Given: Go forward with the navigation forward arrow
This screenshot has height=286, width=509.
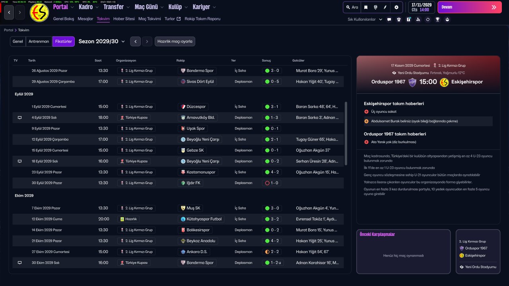Looking at the screenshot, I should (20, 12).
